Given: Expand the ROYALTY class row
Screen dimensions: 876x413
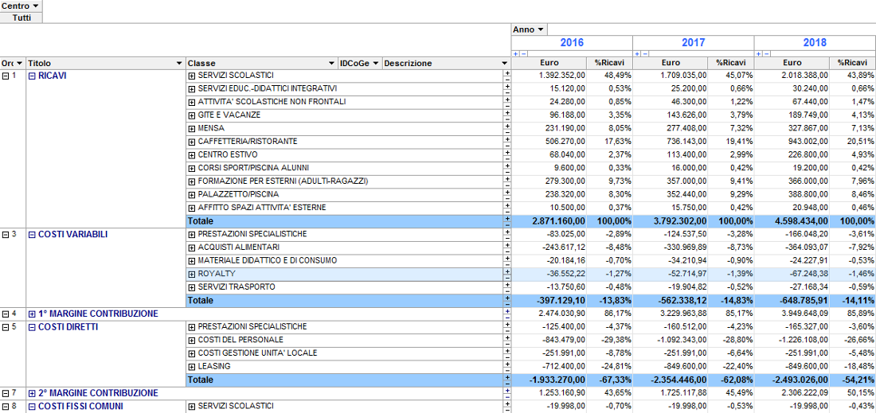Looking at the screenshot, I should pos(192,275).
